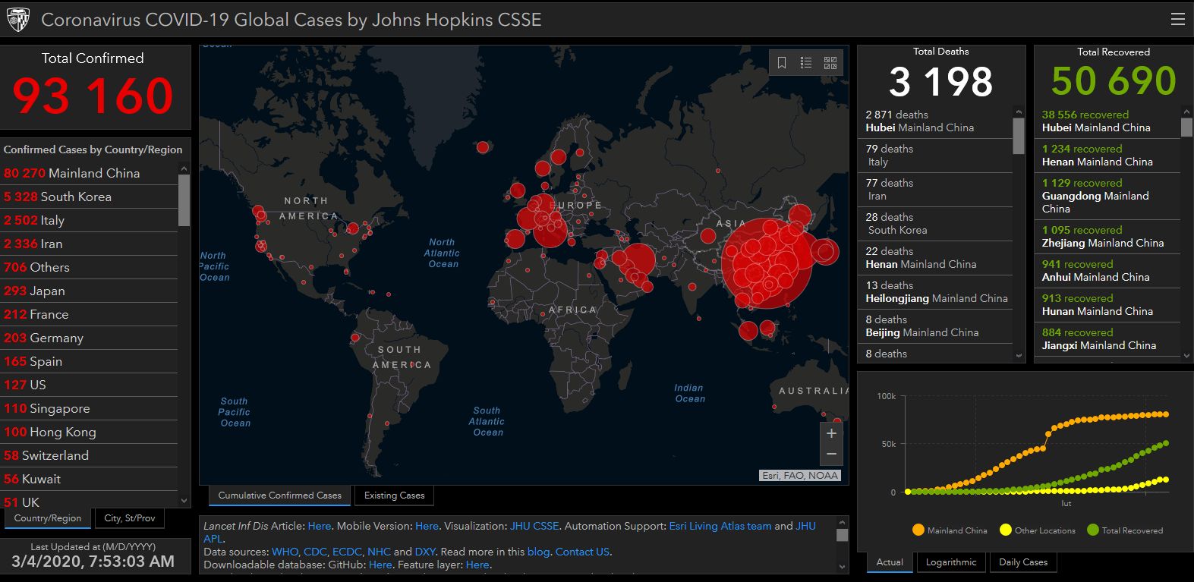The image size is (1194, 582).
Task: Toggle Total Recovered series in chart legend
Action: [1125, 530]
